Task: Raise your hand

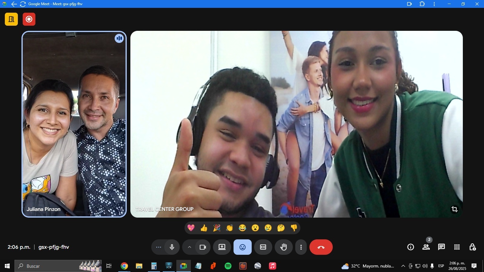Action: click(x=283, y=247)
